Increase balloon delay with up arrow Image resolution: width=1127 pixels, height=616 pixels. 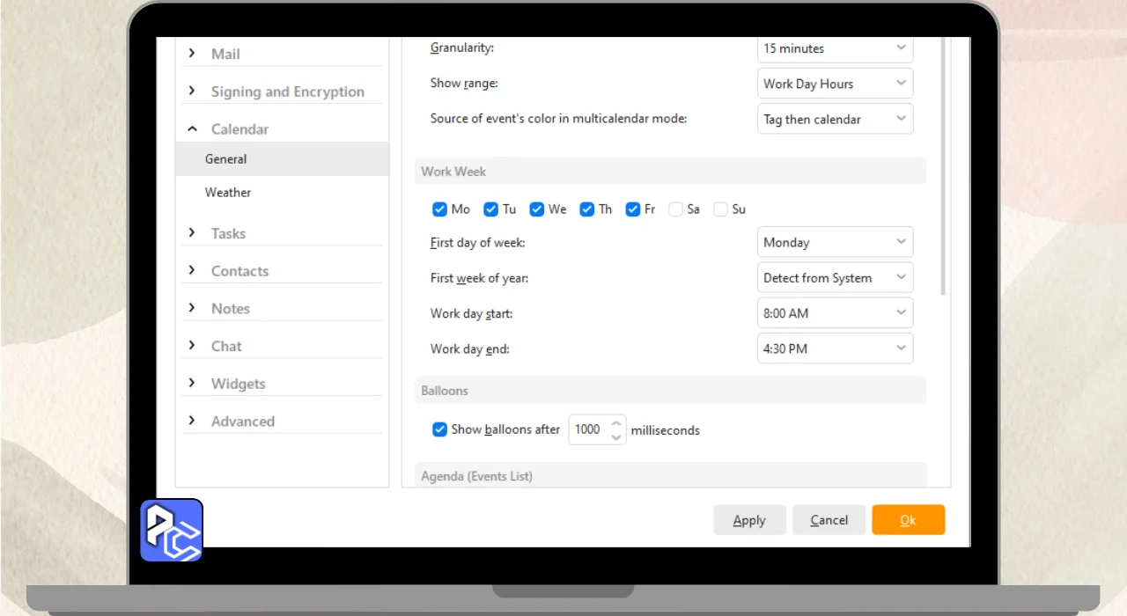(616, 423)
